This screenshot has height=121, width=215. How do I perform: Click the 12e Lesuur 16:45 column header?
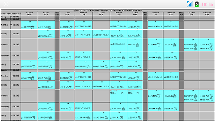(207, 13)
